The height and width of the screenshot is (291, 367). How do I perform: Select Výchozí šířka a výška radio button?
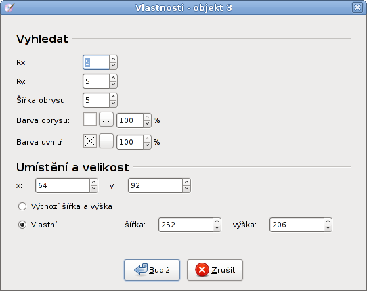[22, 206]
